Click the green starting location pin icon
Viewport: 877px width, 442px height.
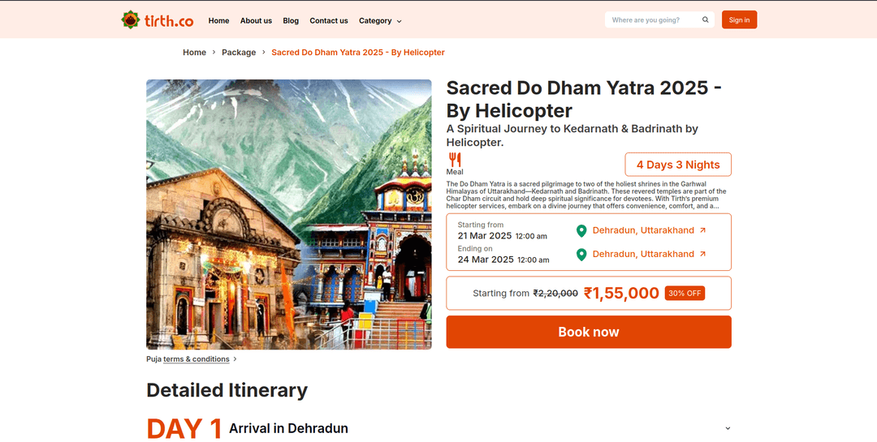581,231
